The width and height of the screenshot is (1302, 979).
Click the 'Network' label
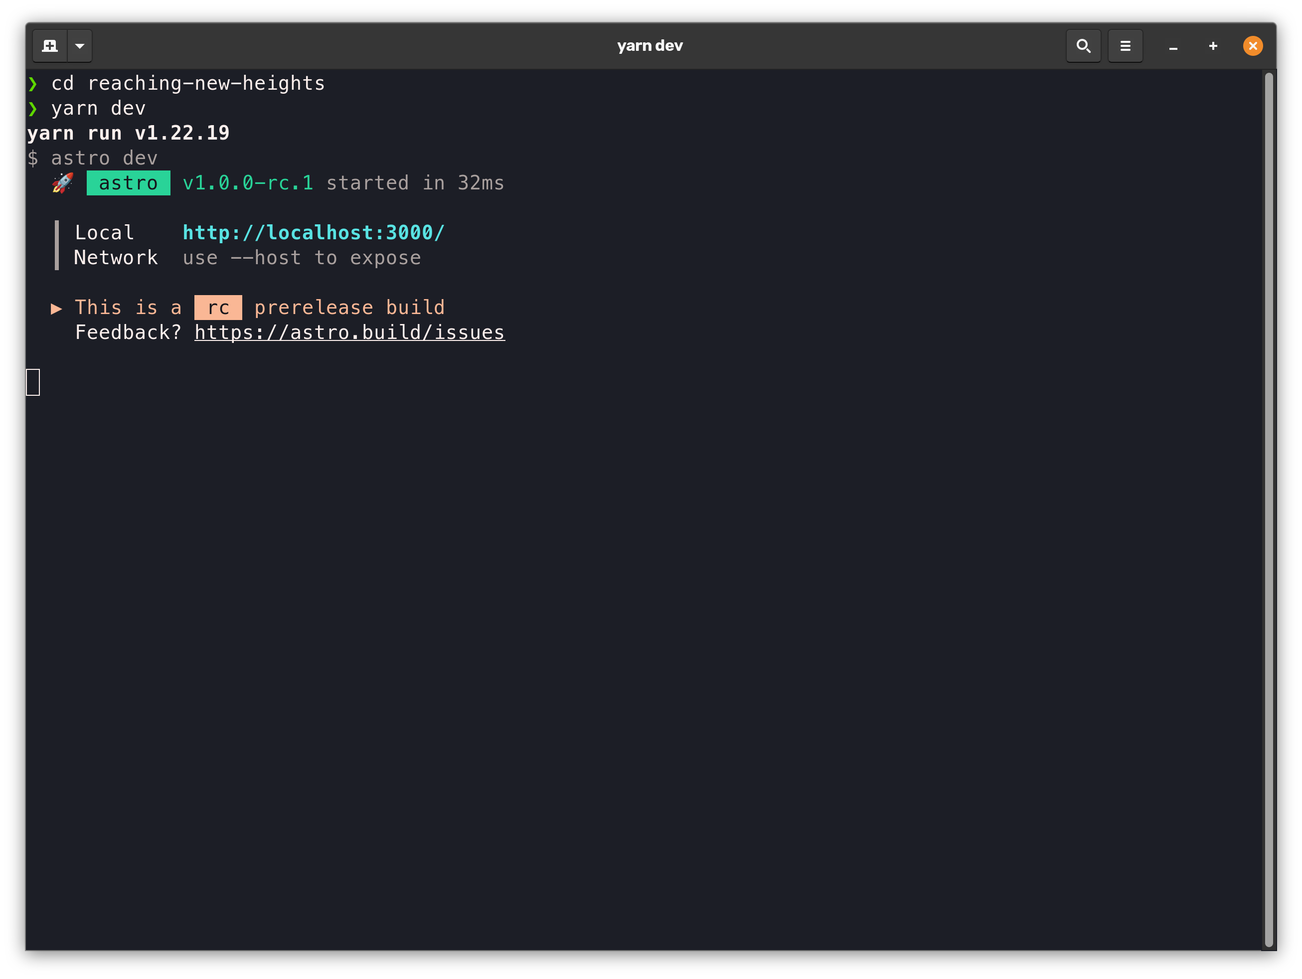[117, 258]
